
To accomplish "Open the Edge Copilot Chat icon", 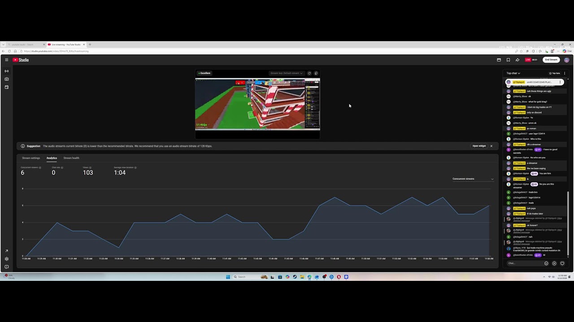I will pyautogui.click(x=566, y=51).
